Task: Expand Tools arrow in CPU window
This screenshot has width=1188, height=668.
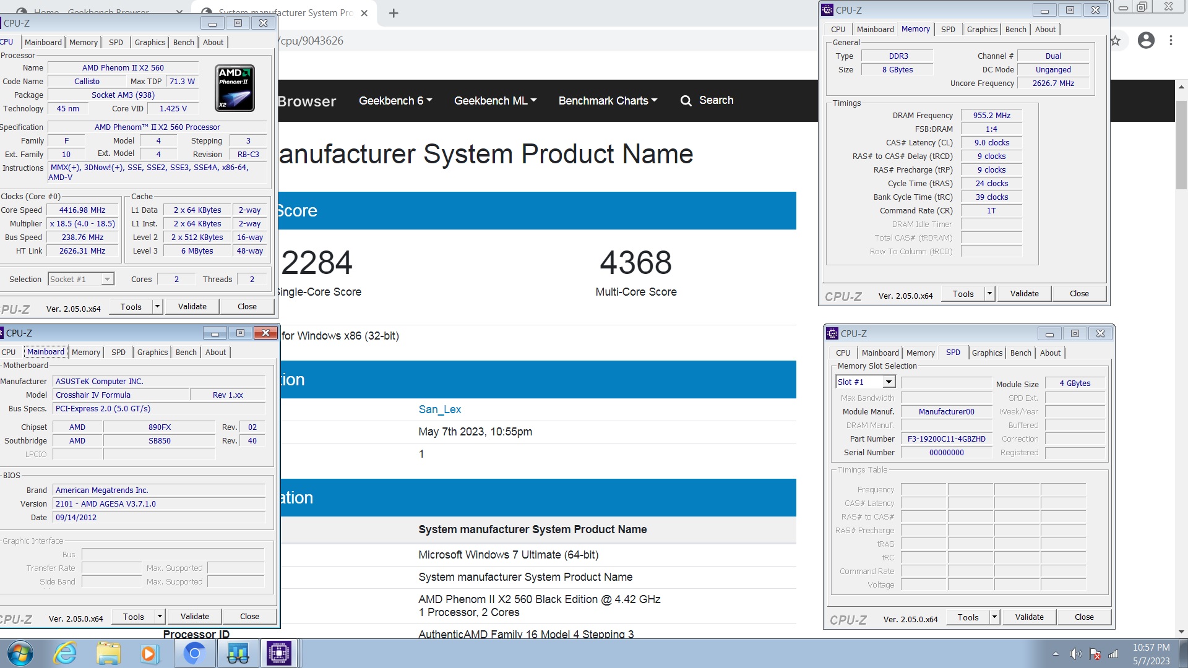Action: [x=157, y=307]
